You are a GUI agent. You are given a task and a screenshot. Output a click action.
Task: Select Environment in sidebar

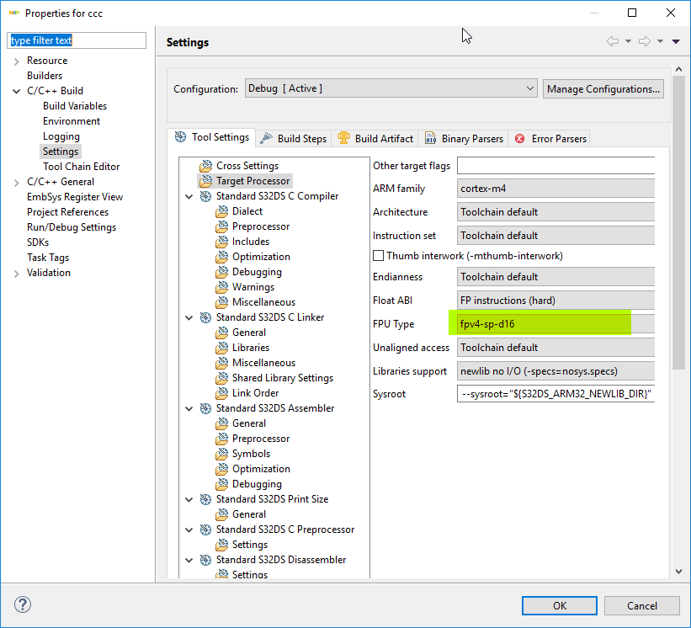coord(72,121)
